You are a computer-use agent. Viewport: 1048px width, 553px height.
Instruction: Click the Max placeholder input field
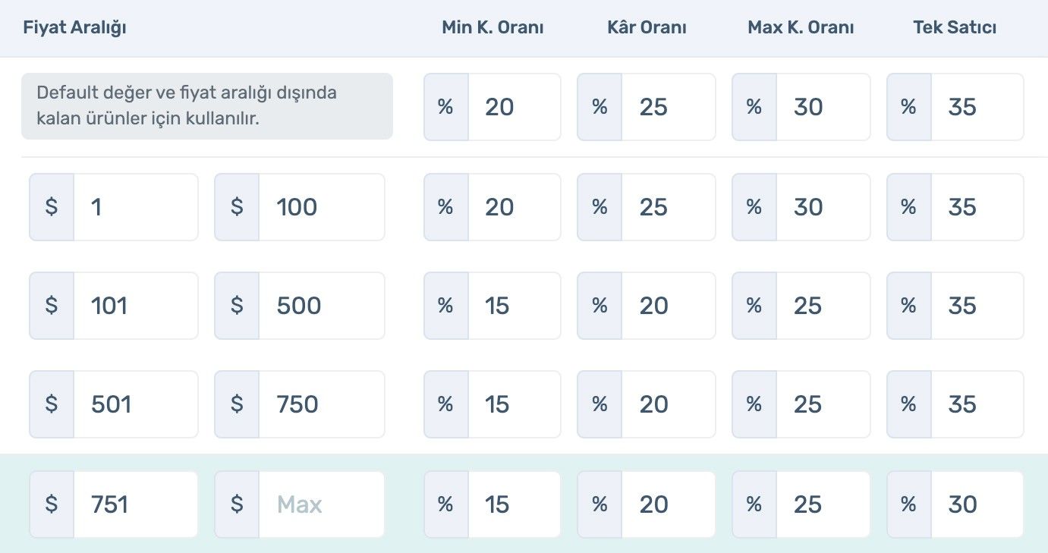tap(323, 504)
